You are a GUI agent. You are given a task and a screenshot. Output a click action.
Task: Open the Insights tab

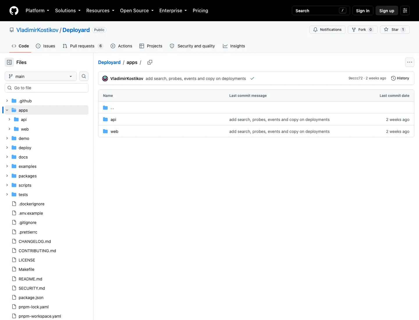click(x=234, y=46)
